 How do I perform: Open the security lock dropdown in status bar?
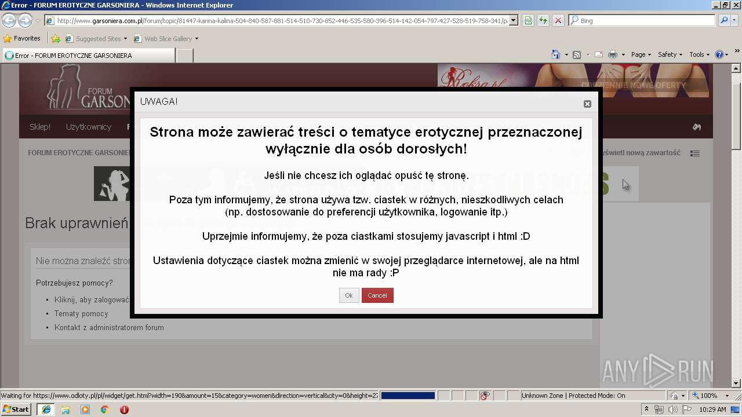coord(677,396)
